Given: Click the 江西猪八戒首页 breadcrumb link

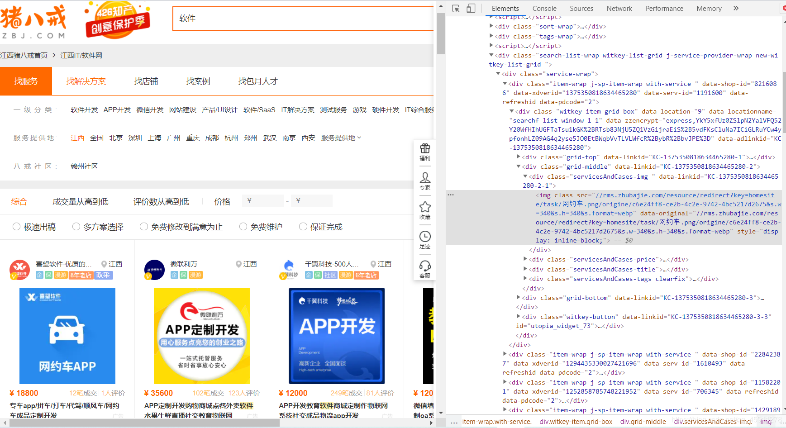Looking at the screenshot, I should [x=24, y=55].
